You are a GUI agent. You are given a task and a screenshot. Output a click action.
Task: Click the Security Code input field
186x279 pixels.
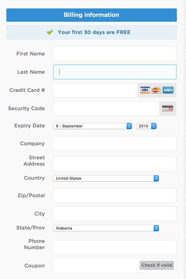106,108
